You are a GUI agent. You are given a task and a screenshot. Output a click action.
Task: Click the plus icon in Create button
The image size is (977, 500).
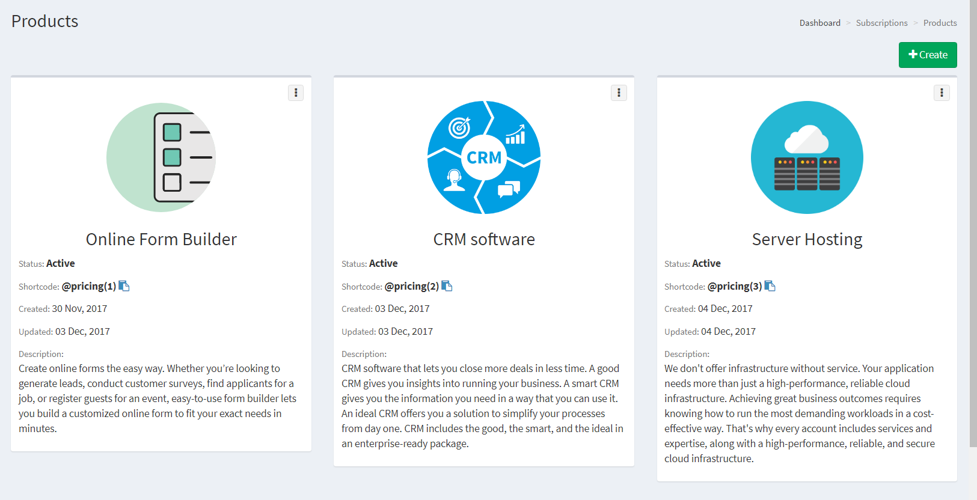pos(913,54)
